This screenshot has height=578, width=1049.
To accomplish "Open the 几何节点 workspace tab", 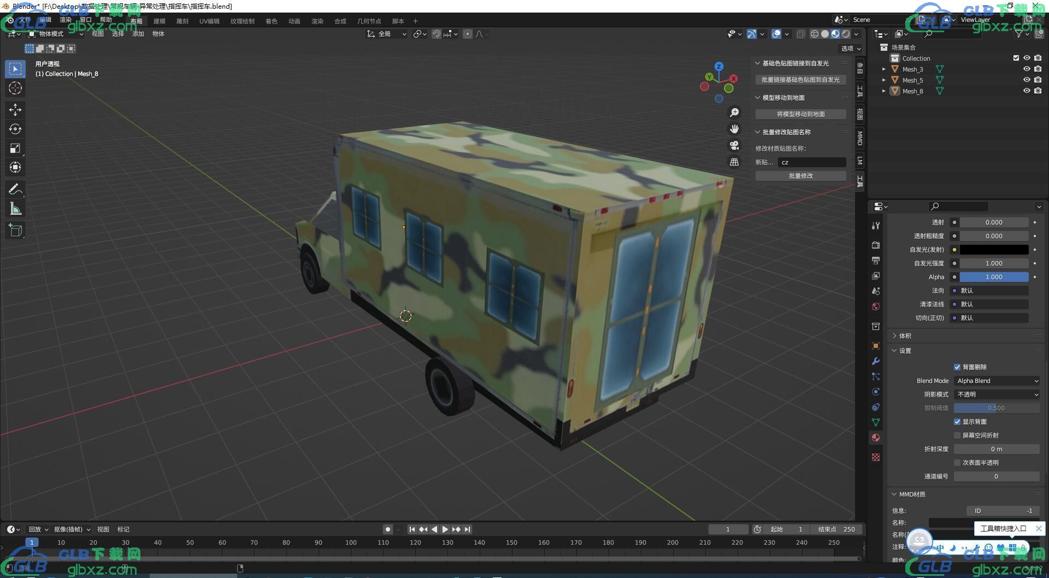I will 369,21.
